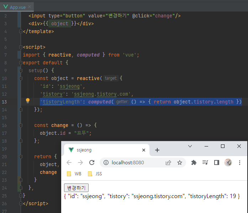Click line number 7 in the gutter
Image resolution: width=248 pixels, height=213 pixels.
coord(6,55)
